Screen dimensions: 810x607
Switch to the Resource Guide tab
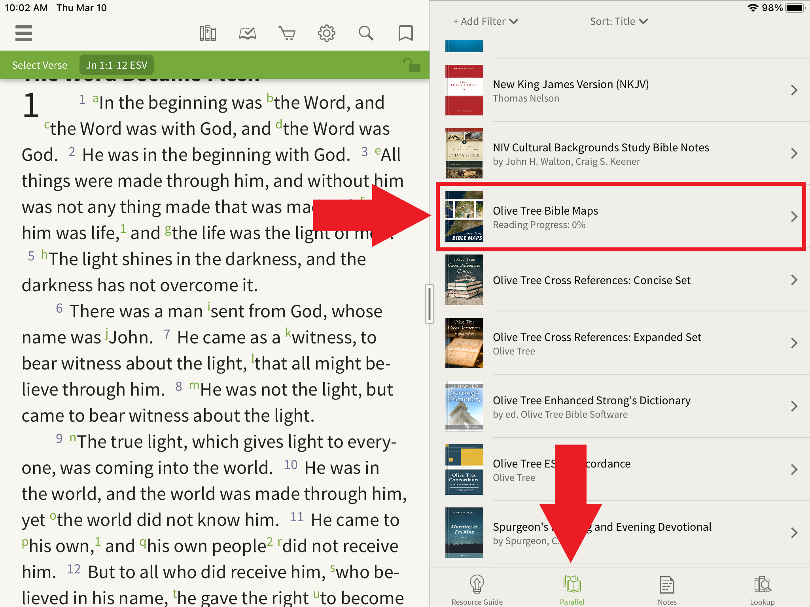click(477, 590)
